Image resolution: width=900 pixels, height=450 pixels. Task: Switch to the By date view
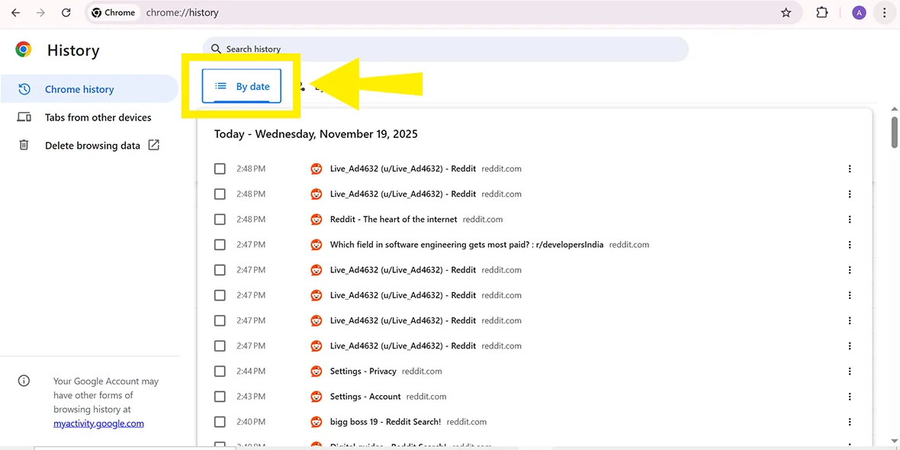coord(241,86)
